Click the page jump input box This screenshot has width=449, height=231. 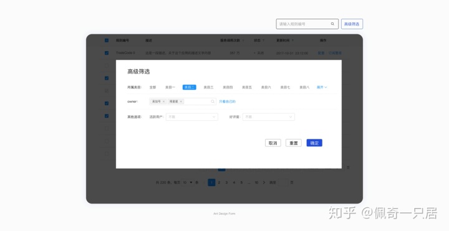283,182
